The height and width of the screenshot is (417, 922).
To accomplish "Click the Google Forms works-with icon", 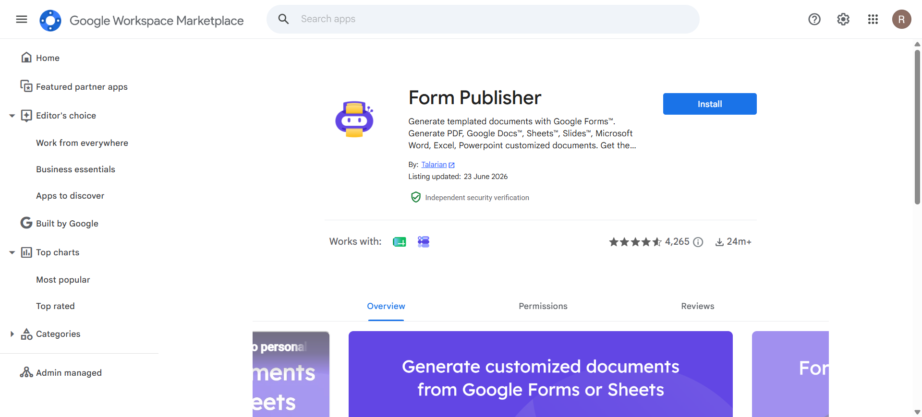I will click(x=424, y=242).
